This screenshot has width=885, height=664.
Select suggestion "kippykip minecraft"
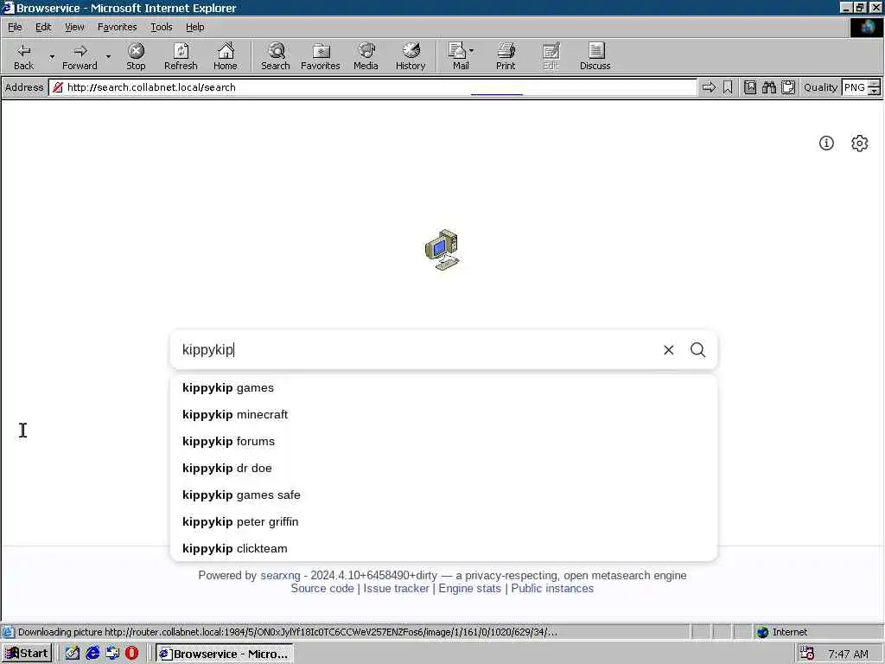[443, 414]
